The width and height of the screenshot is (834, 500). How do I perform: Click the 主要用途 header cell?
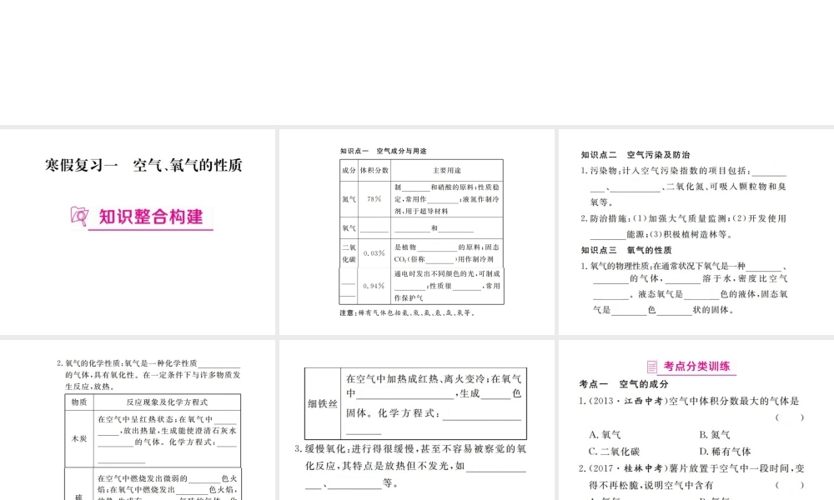tap(447, 171)
